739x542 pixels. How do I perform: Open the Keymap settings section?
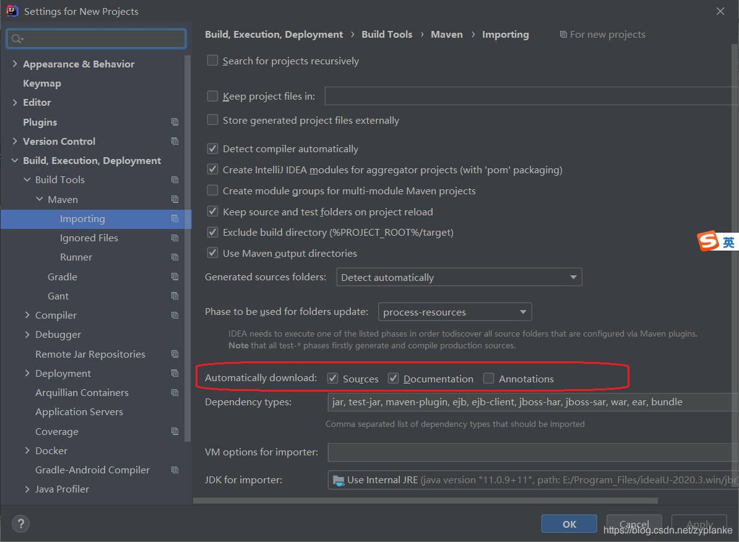click(x=41, y=83)
